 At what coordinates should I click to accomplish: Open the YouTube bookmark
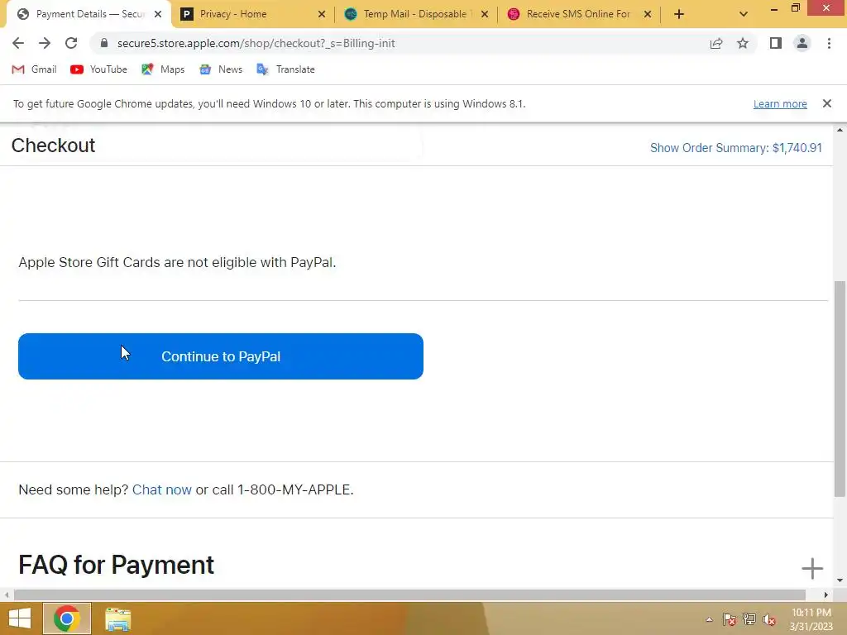coord(99,69)
